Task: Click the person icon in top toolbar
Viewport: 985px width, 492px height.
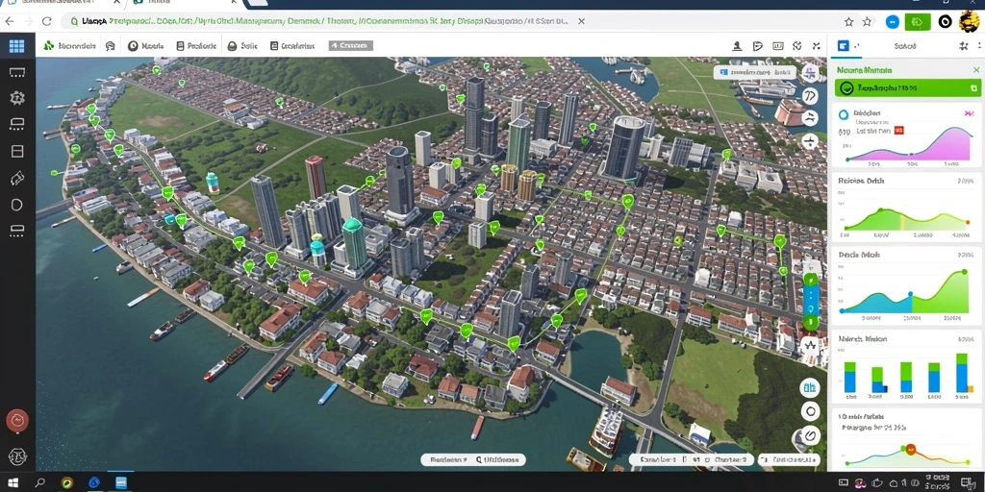Action: coord(738,46)
